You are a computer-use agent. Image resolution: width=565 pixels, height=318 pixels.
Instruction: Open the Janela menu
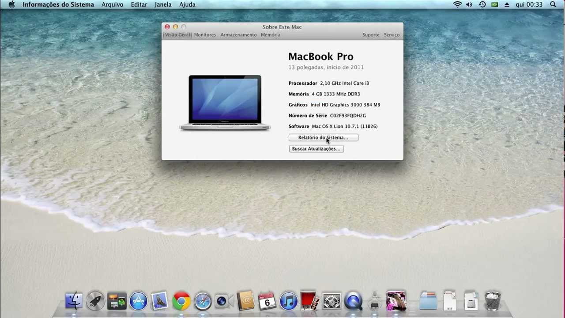[x=163, y=4]
